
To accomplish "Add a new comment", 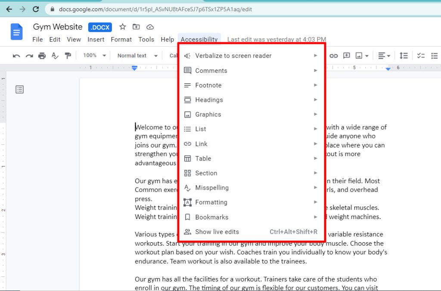I will [x=346, y=55].
